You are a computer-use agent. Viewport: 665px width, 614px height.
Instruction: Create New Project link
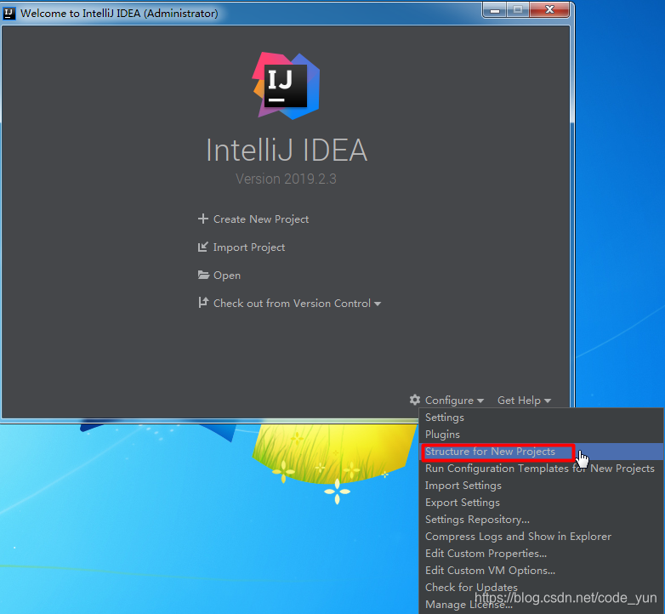[261, 219]
